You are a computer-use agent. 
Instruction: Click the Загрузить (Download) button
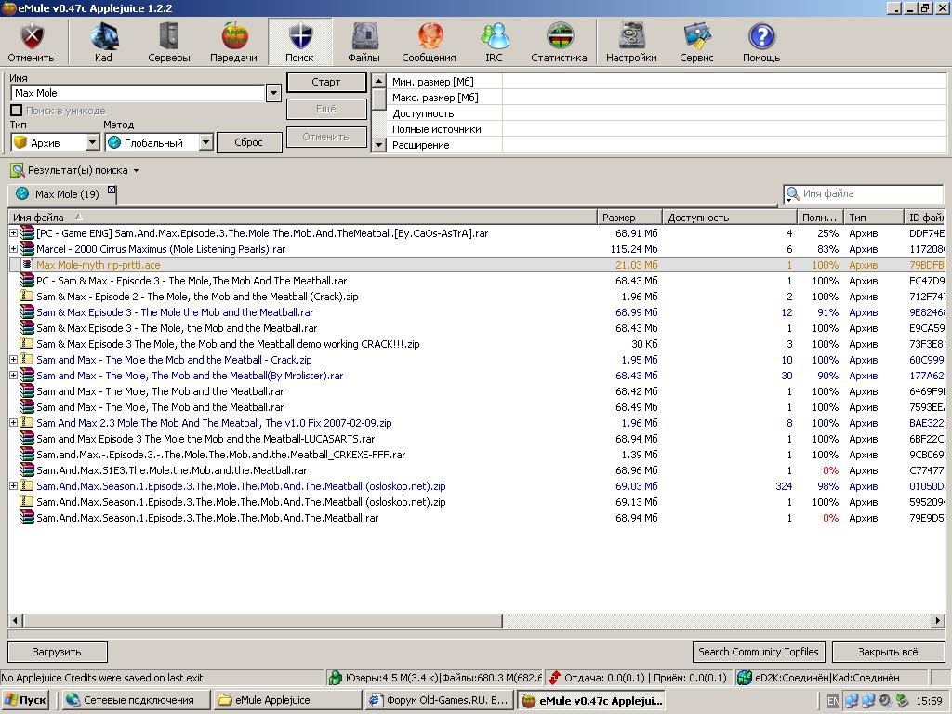57,652
